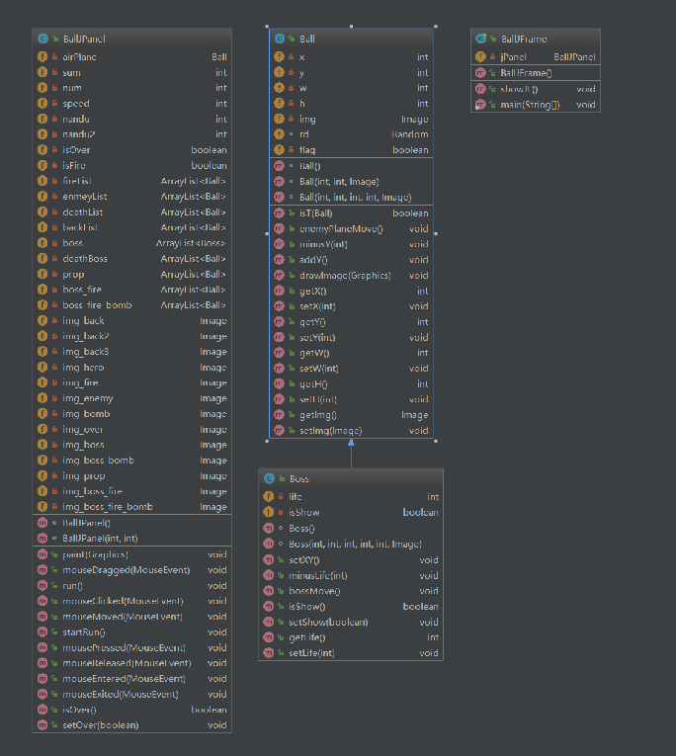Screen dimensions: 676x756
Task: Select the enemyPlaneMove() method row
Action: (x=351, y=228)
